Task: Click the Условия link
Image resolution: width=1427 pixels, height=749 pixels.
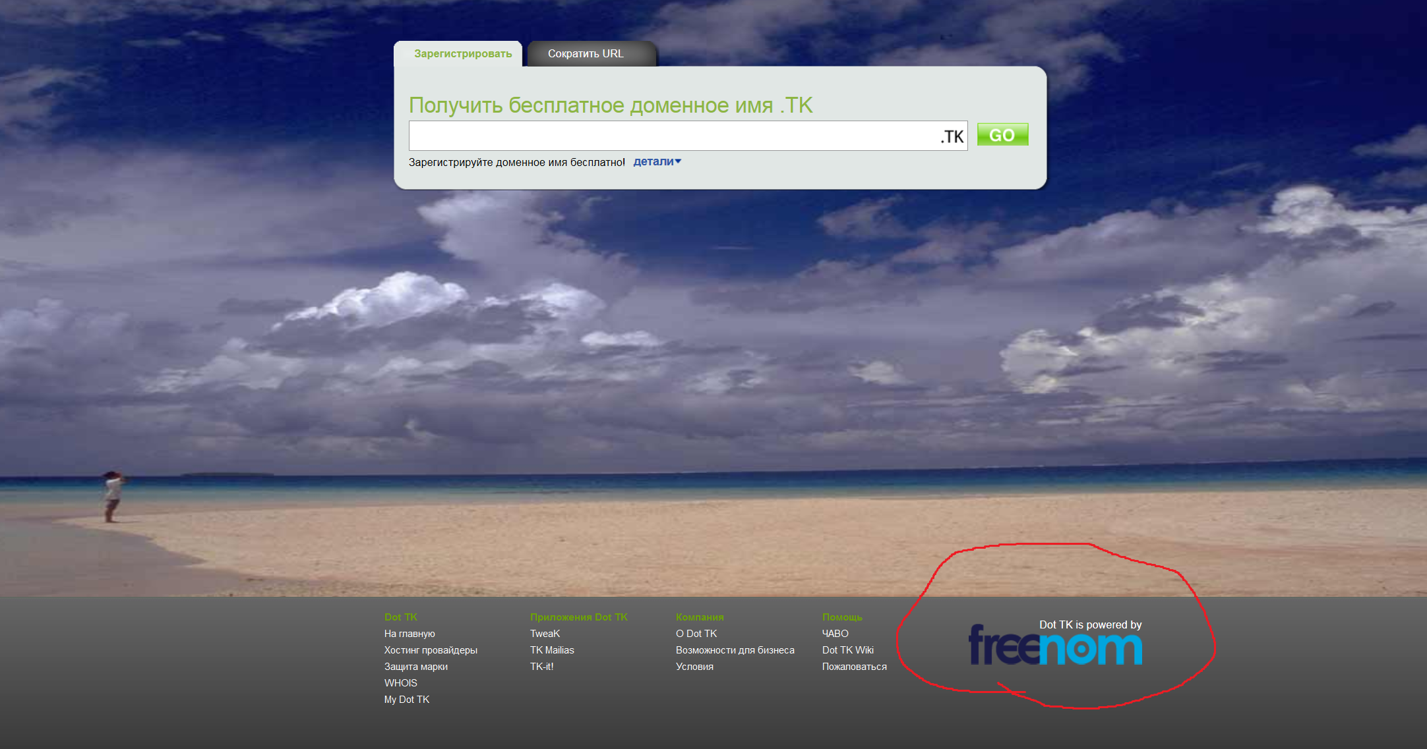Action: click(694, 667)
